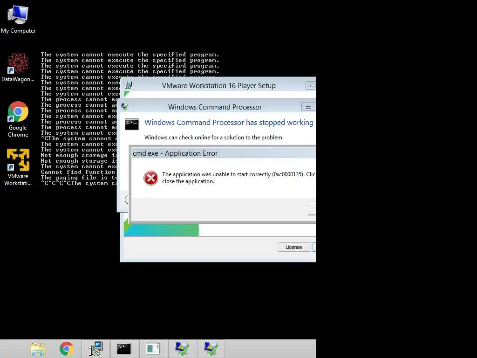
Task: Open the DataWagon desktop shortcut
Action: coord(18,67)
